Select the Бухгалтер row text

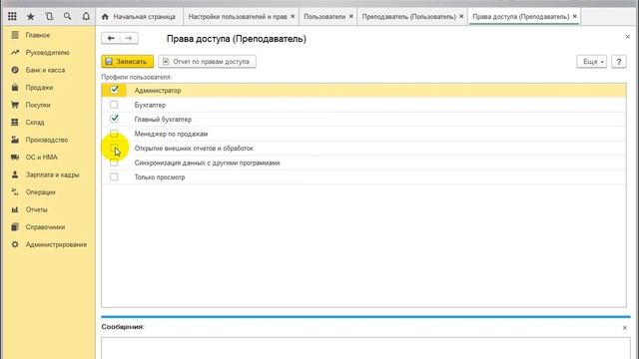(150, 105)
